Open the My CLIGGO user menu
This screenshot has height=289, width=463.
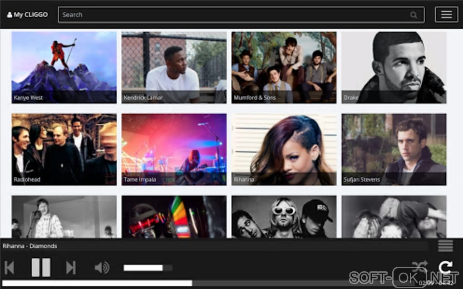click(x=27, y=14)
